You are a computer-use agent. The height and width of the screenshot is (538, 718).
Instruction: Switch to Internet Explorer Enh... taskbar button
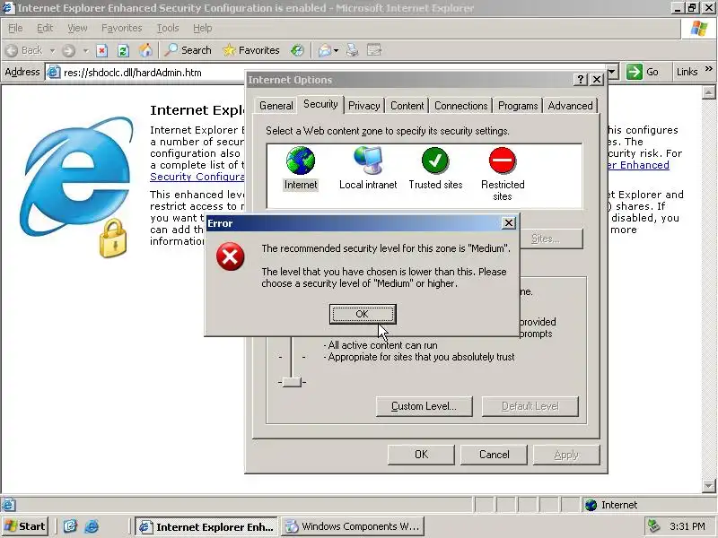tap(206, 526)
